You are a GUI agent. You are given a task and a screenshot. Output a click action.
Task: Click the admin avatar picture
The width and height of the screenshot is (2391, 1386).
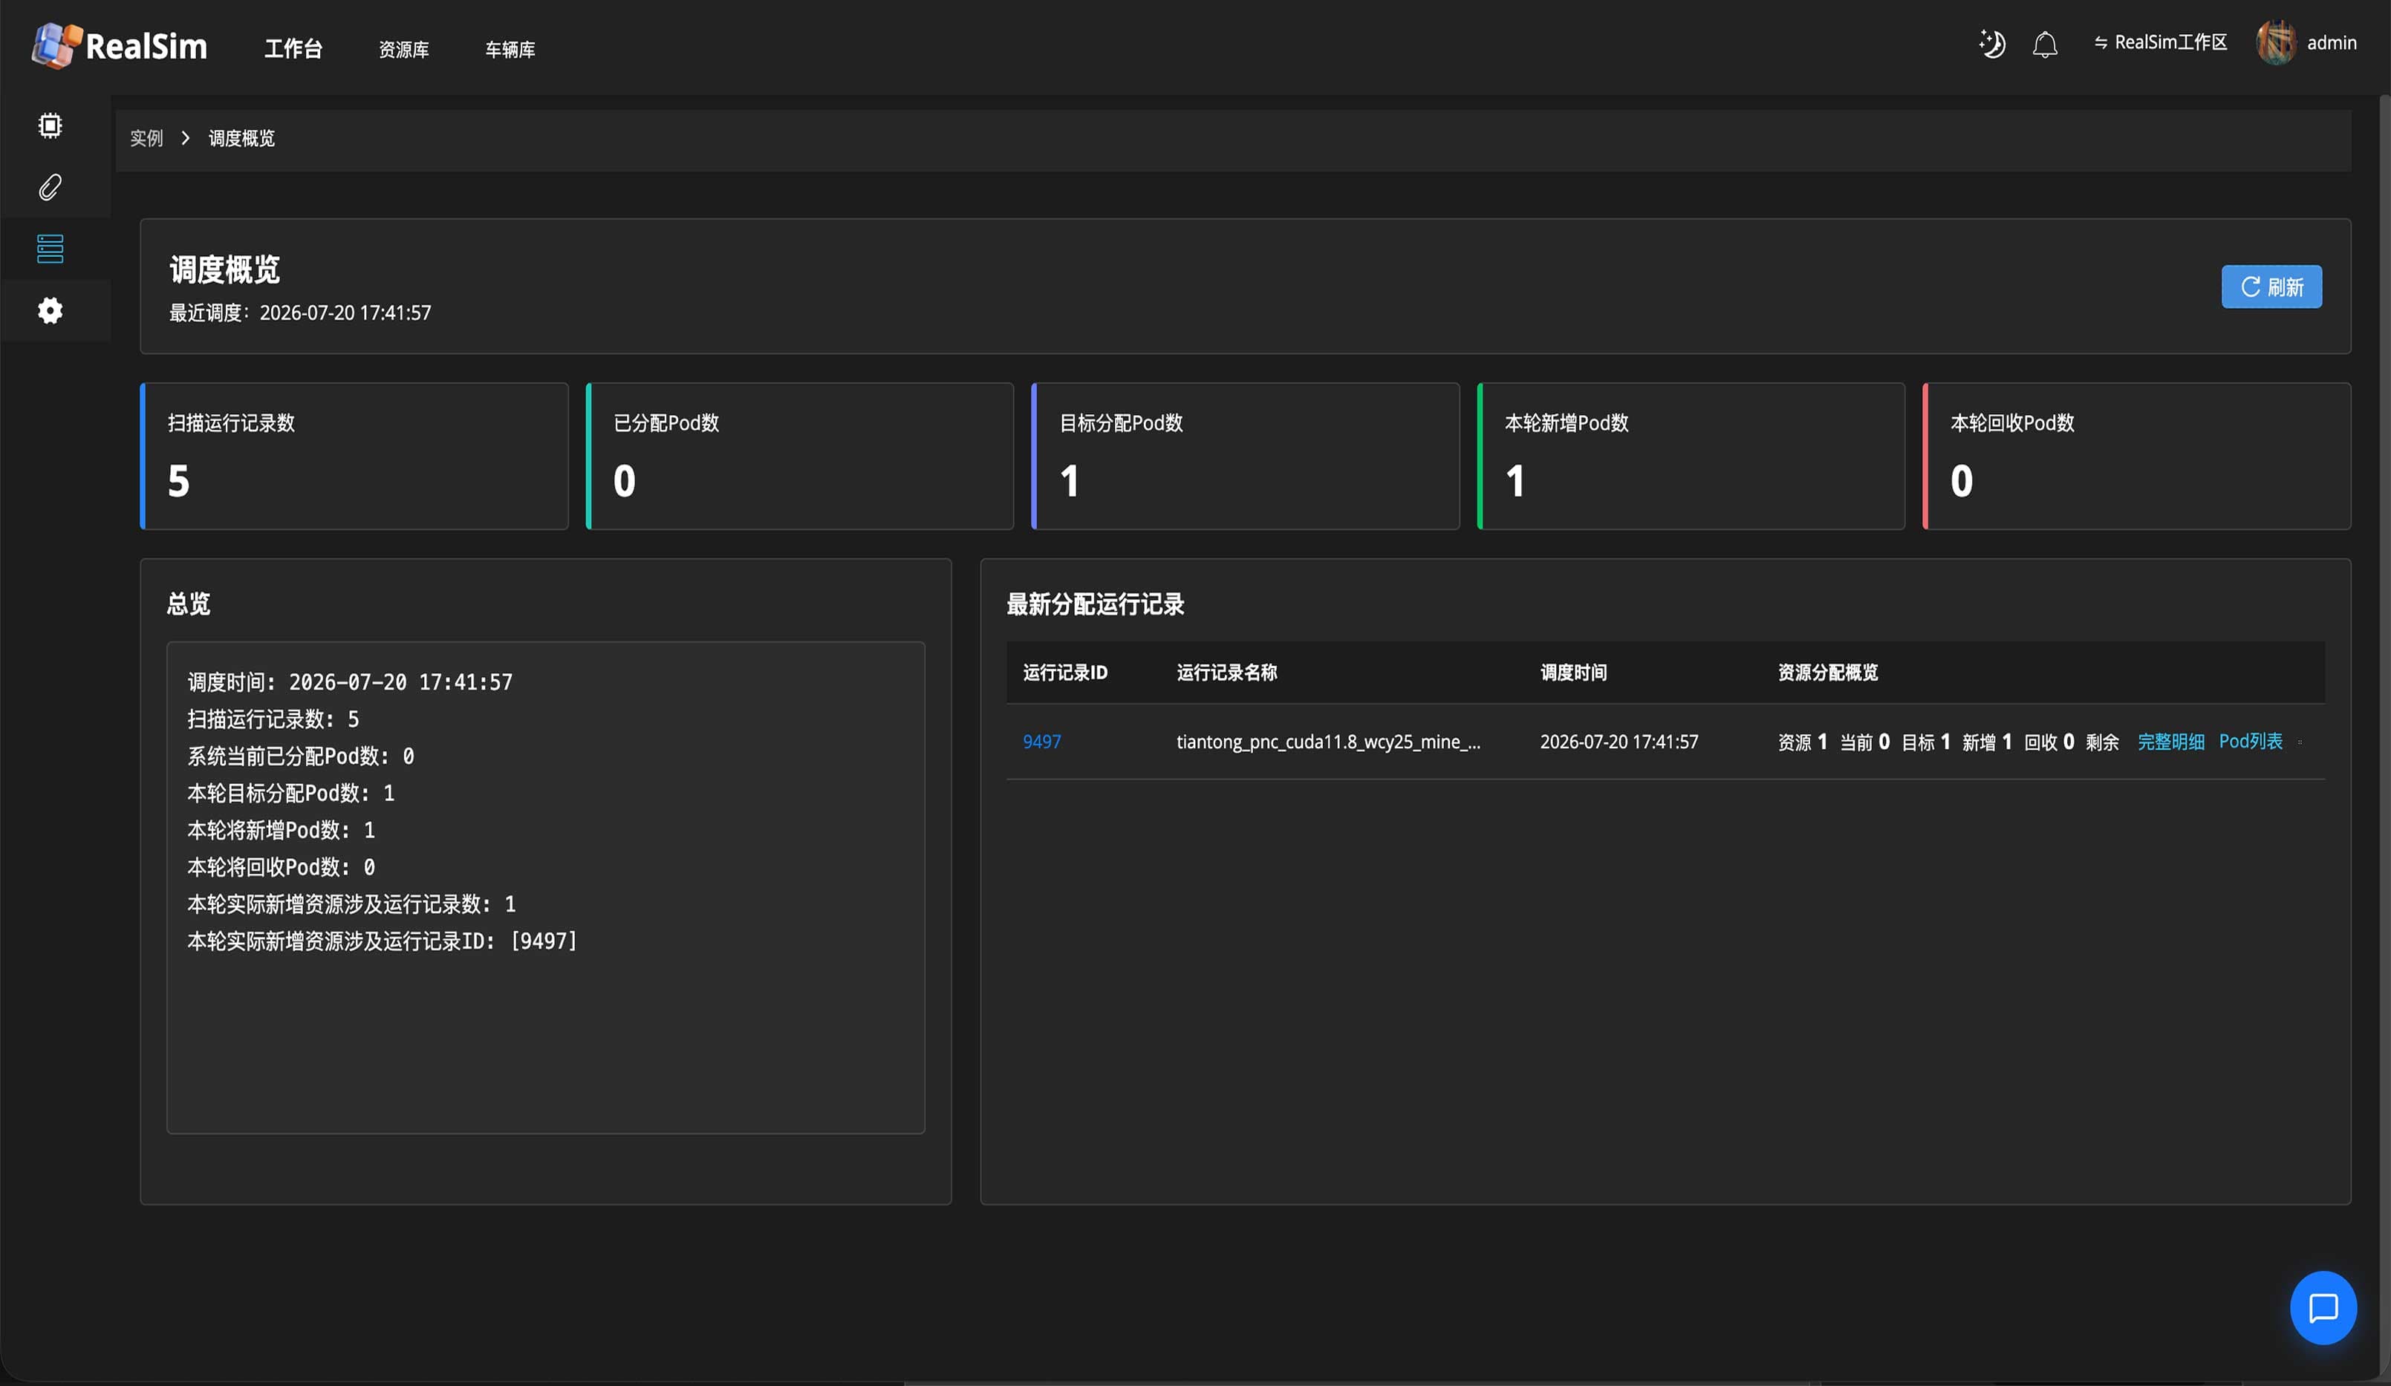[2275, 42]
